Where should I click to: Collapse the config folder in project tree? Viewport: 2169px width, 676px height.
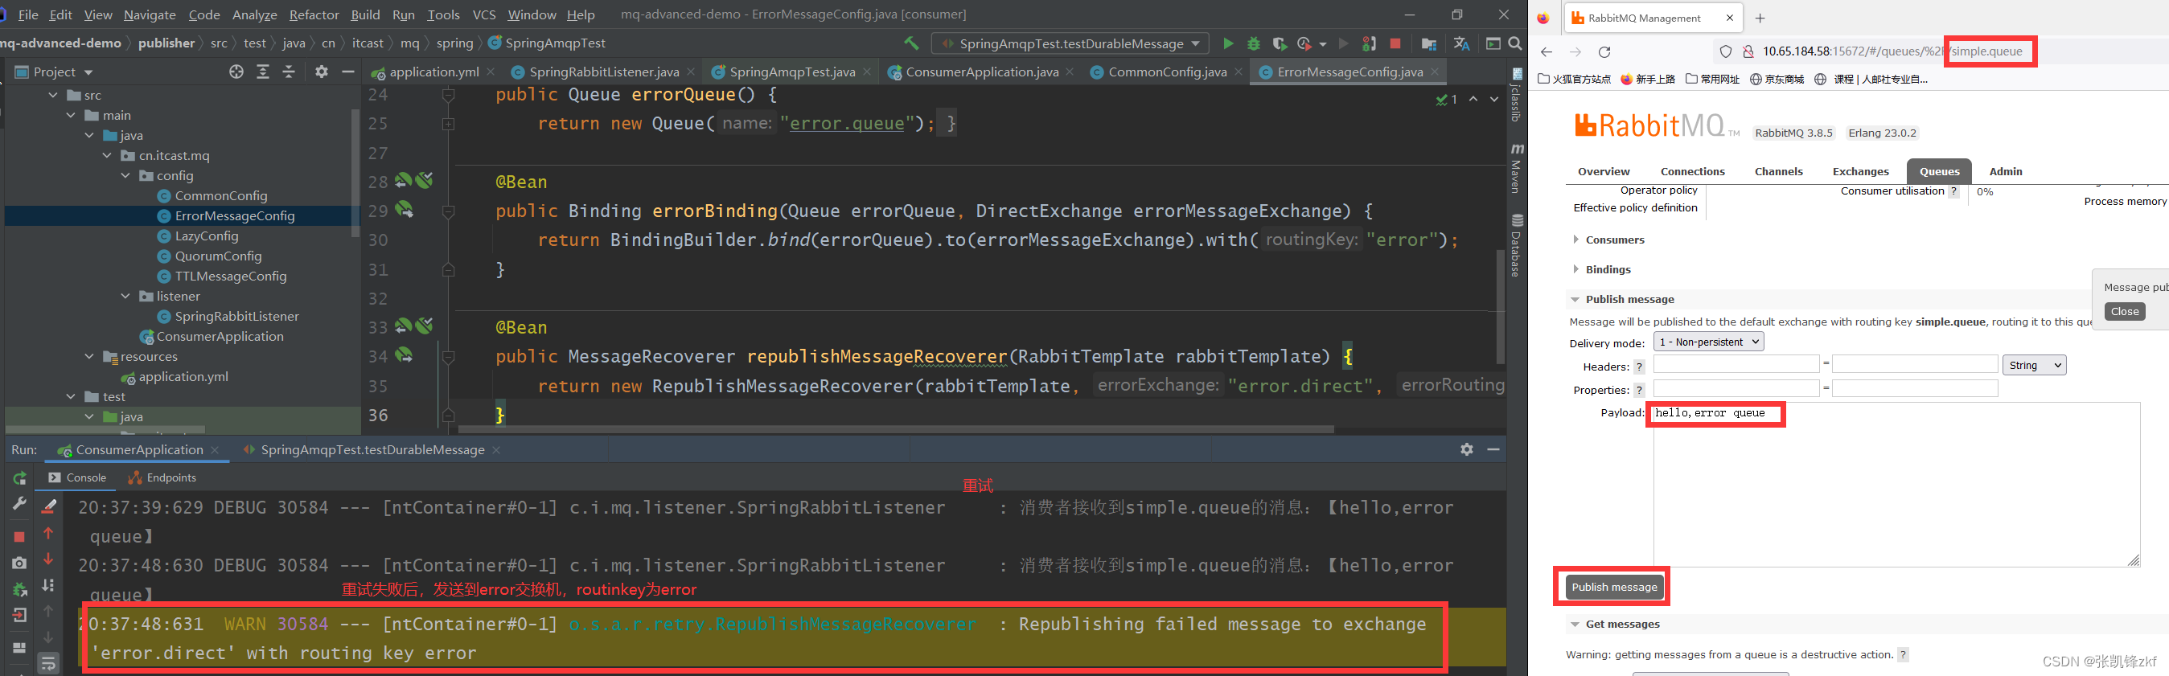(x=125, y=176)
